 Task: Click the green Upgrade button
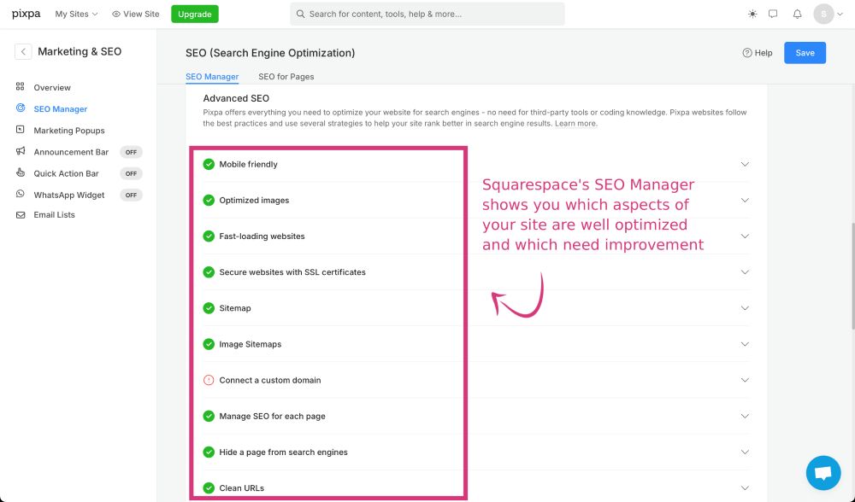(194, 15)
